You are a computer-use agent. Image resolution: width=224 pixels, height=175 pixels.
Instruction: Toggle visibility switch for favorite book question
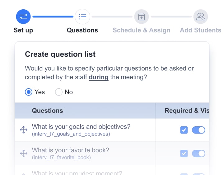click(198, 153)
